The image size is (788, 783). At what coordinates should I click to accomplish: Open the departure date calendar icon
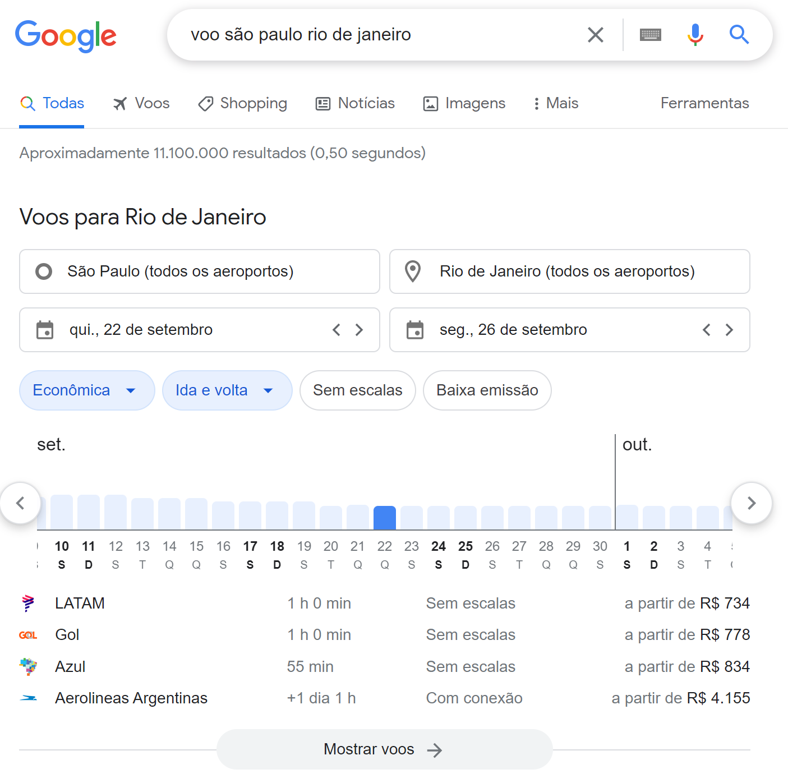[x=45, y=330]
